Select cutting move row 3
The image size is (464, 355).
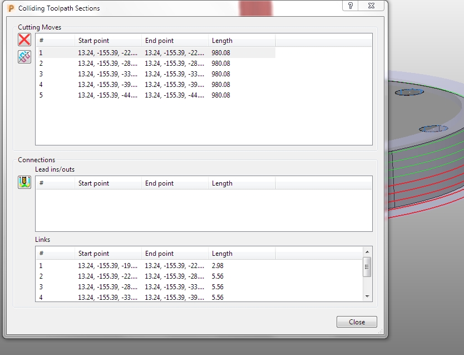[x=111, y=74]
